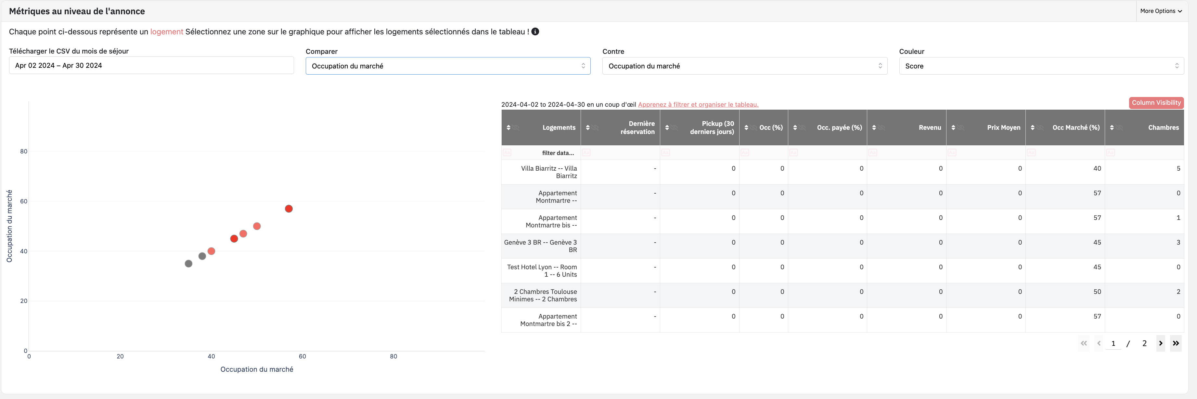The image size is (1197, 399).
Task: Select the Test Hotel Lyon listing row
Action: click(843, 271)
